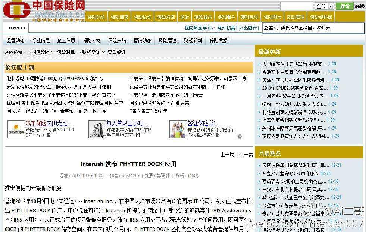Click 中国保险网 in the breadcrumb
Image resolution: width=366 pixels, height=232 pixels.
(38, 52)
